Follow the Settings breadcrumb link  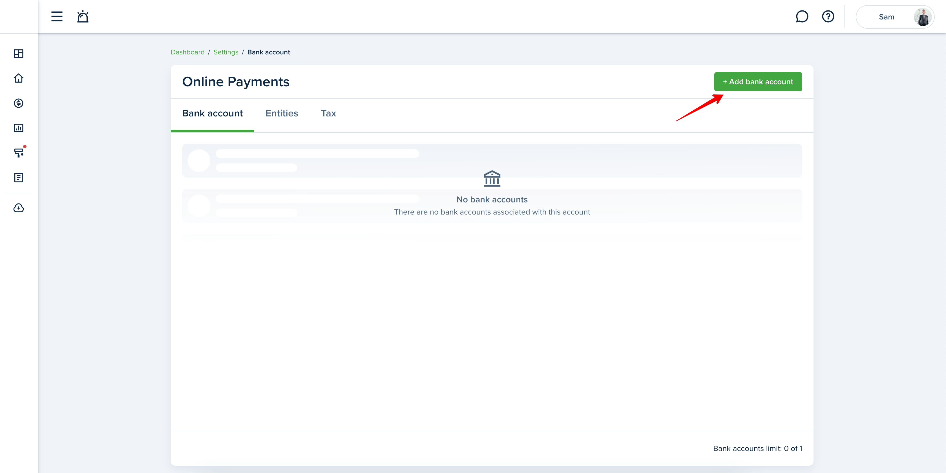(226, 52)
